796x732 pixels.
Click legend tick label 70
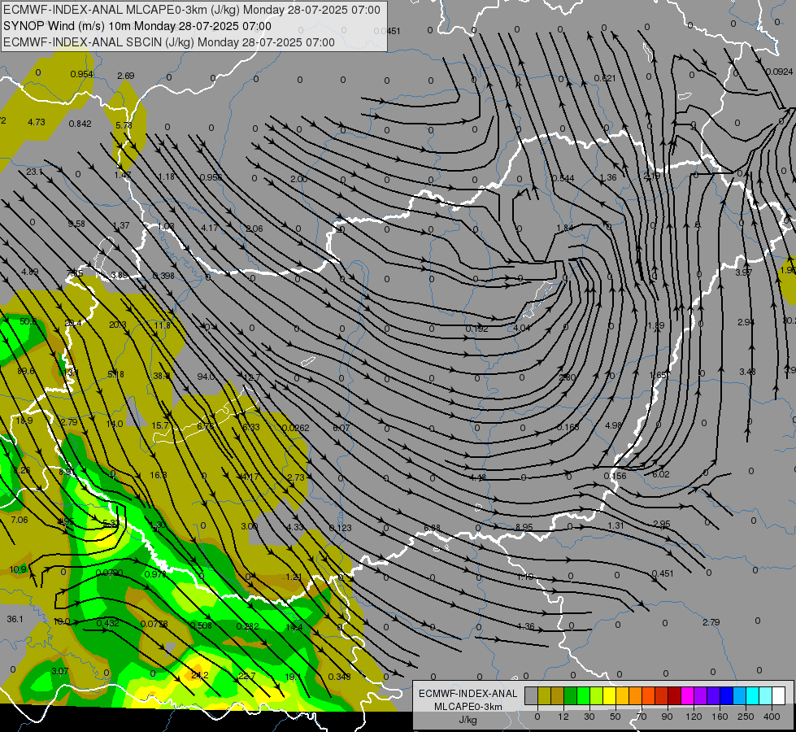pos(642,717)
